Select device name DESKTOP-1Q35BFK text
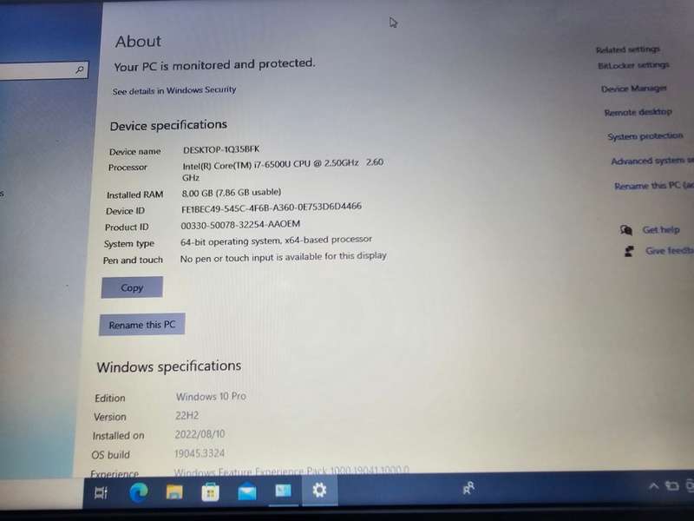This screenshot has width=694, height=521. pos(221,149)
